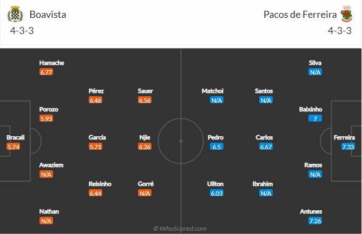Open the Boavista team name link

[48, 15]
